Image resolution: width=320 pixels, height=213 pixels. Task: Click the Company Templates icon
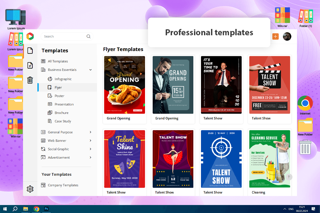pyautogui.click(x=43, y=185)
